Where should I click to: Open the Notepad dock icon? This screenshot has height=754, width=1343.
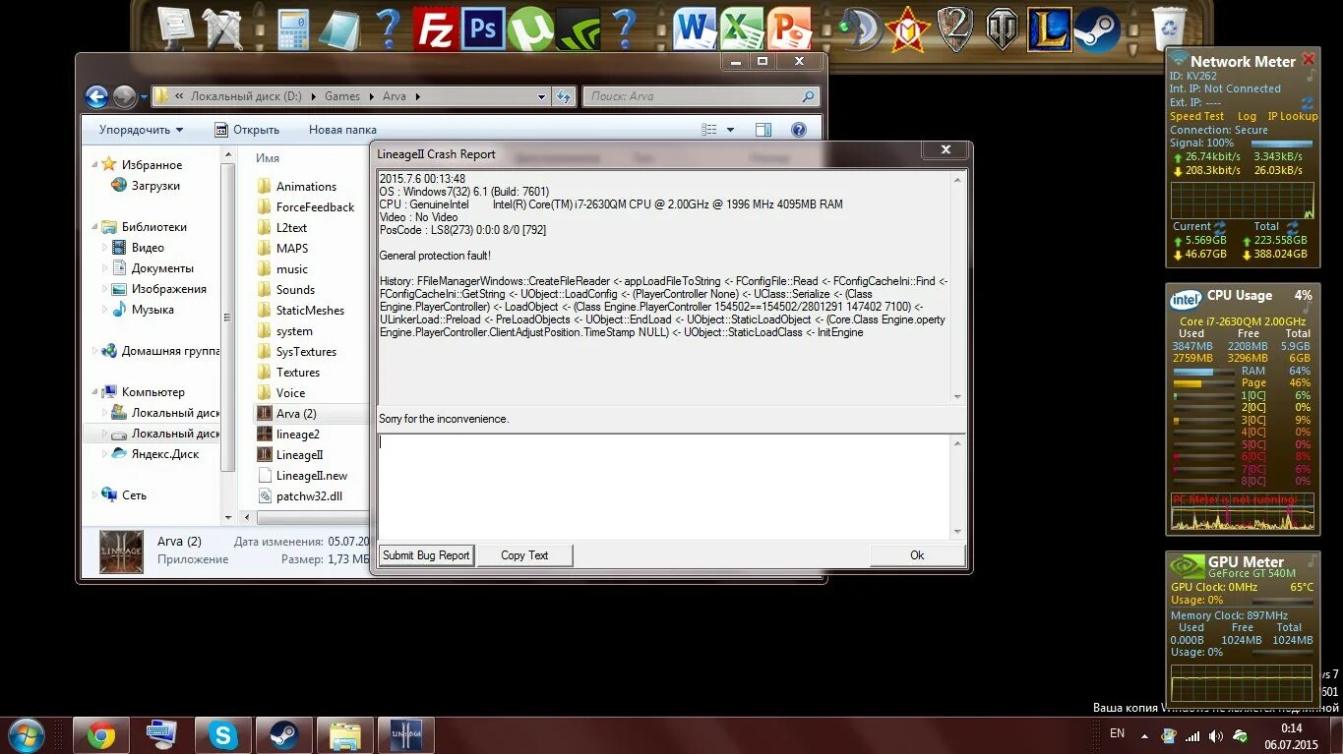pyautogui.click(x=339, y=29)
